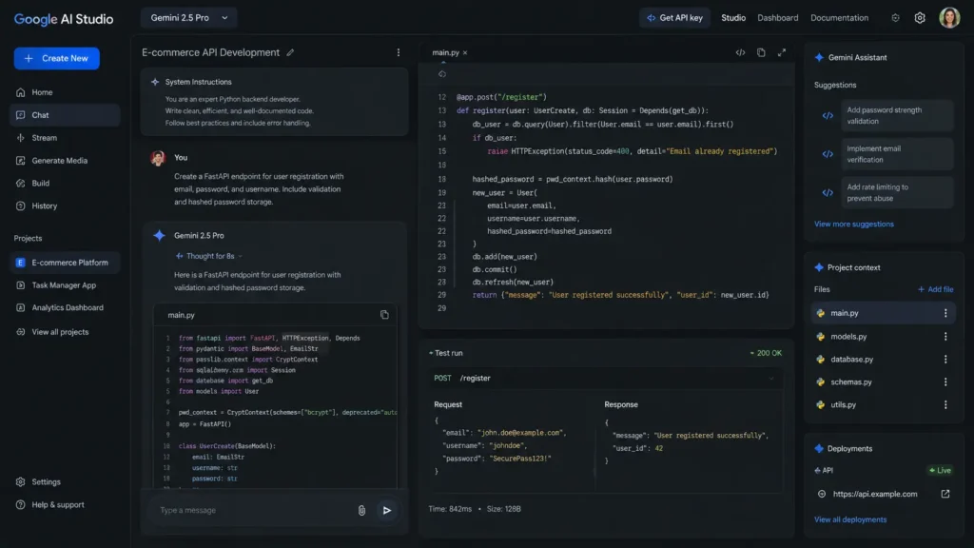Open https://api.example.com external link icon
The width and height of the screenshot is (974, 548).
click(945, 494)
